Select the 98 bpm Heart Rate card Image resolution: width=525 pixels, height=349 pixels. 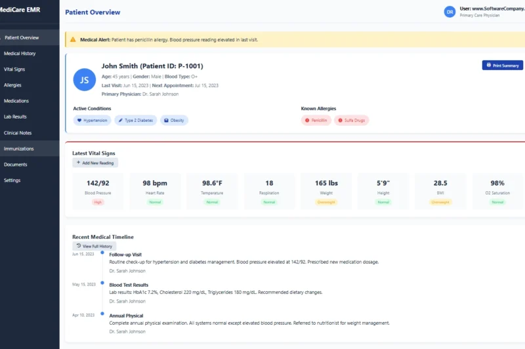click(155, 191)
